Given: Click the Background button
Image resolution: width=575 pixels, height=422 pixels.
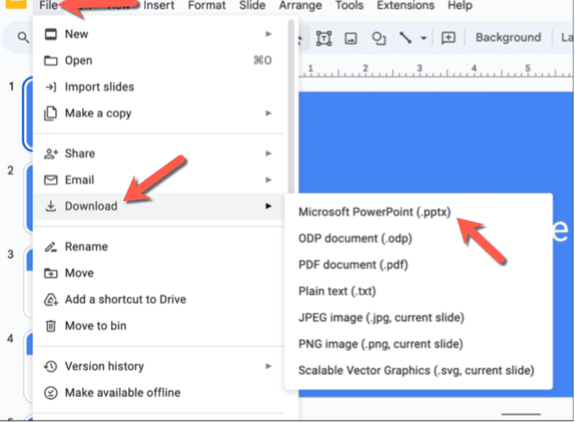Looking at the screenshot, I should point(508,38).
